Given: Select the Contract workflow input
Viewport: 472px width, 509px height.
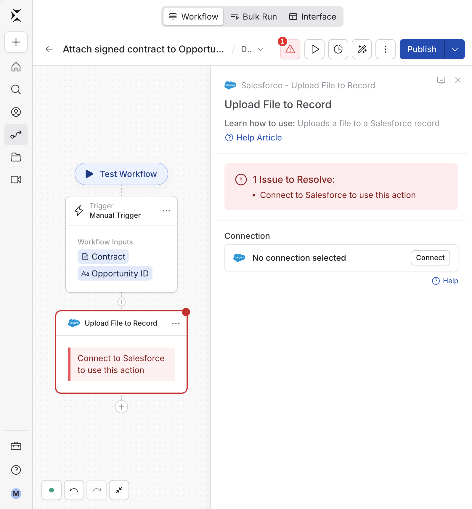Looking at the screenshot, I should point(103,257).
